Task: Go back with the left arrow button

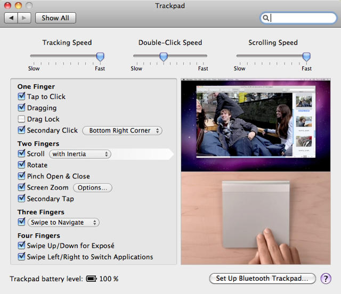Action: pos(11,18)
